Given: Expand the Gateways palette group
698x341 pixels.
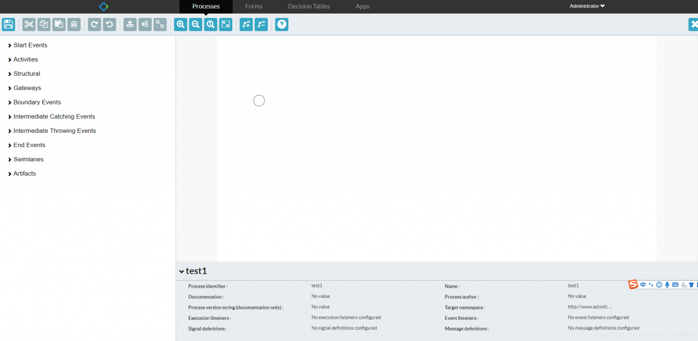Looking at the screenshot, I should (x=25, y=88).
